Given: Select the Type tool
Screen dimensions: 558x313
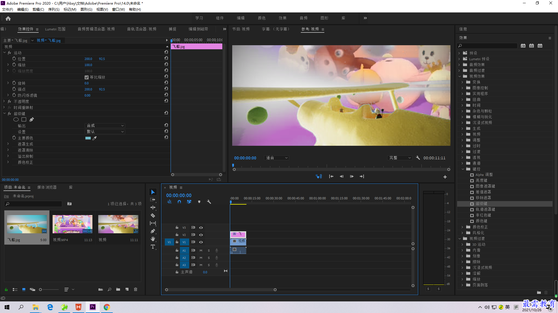Looking at the screenshot, I should [x=153, y=247].
